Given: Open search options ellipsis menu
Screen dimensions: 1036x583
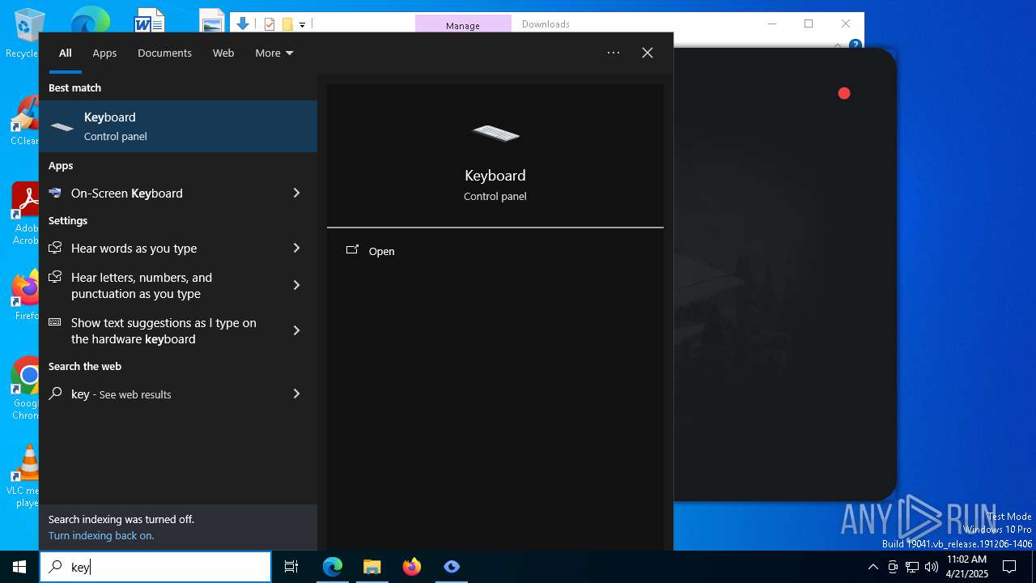Looking at the screenshot, I should (x=614, y=53).
